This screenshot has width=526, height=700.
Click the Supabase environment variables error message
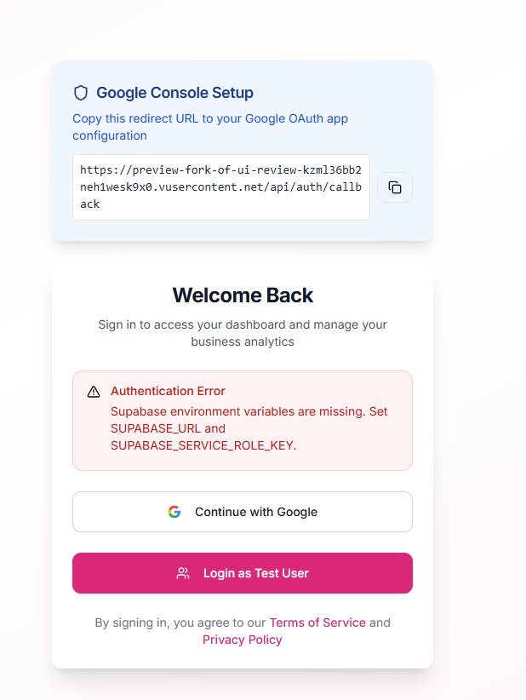click(249, 428)
